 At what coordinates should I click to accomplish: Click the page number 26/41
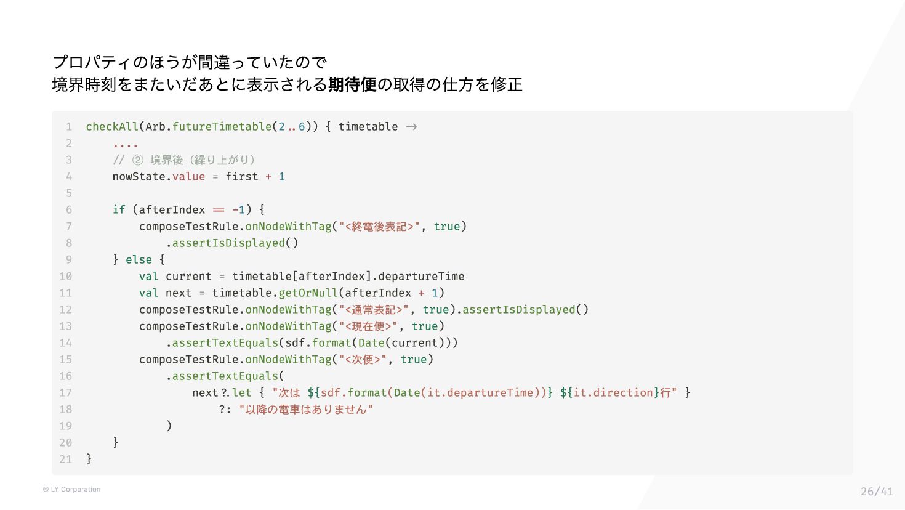click(877, 492)
